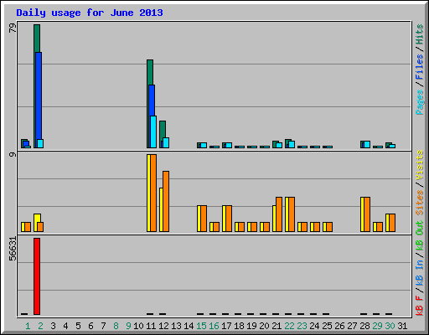Viewport: 429px width, 335px height.
Task: Click the red kB F bar for day 2
Action: point(37,276)
